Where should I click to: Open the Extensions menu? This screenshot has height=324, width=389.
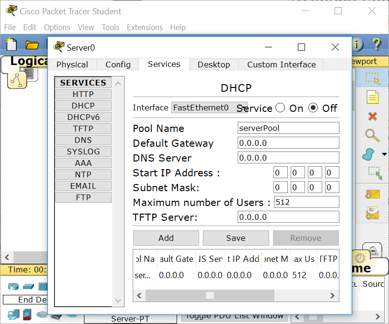(x=145, y=27)
